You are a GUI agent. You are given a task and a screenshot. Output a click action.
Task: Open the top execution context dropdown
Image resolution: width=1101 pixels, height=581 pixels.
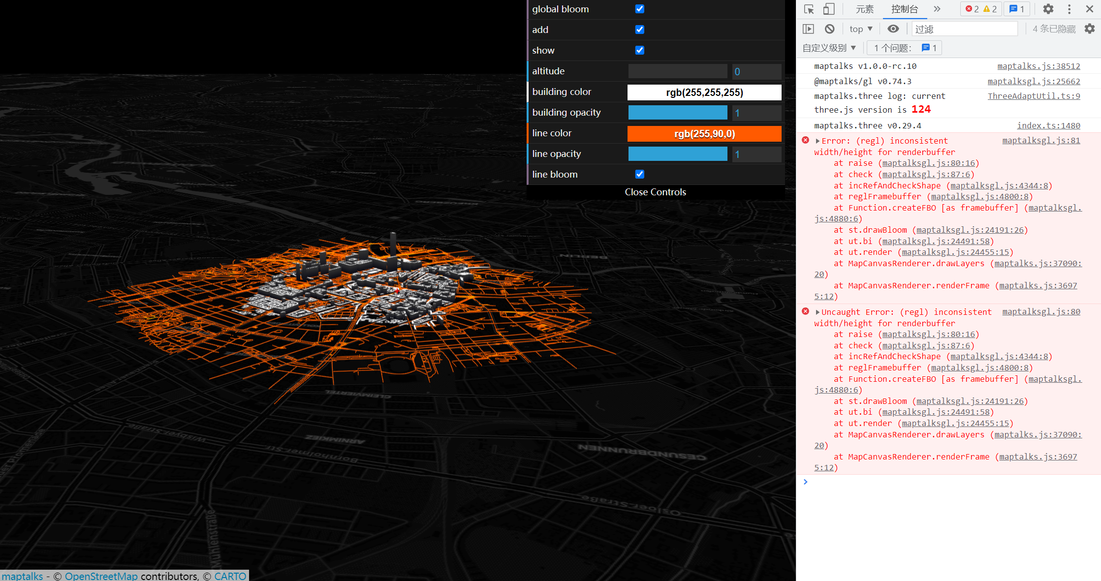tap(860, 29)
